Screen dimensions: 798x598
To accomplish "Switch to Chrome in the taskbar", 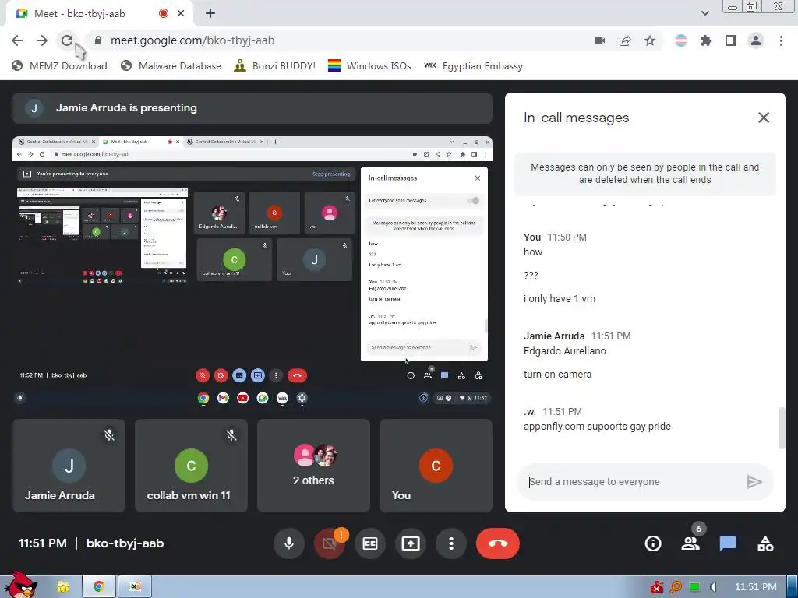I will (x=99, y=587).
